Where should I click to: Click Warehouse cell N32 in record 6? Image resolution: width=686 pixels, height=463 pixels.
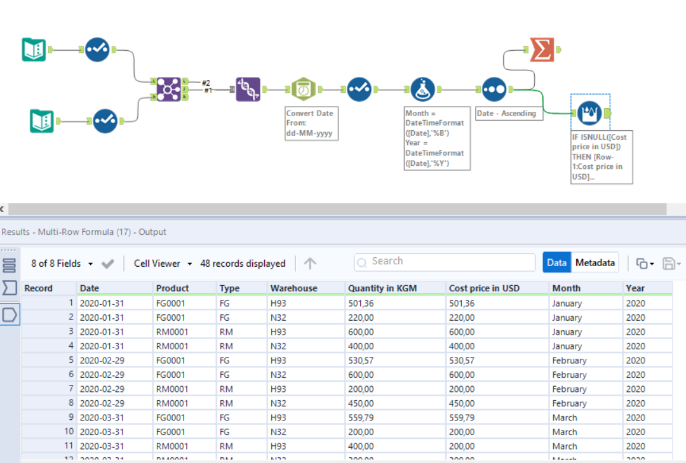pyautogui.click(x=306, y=375)
